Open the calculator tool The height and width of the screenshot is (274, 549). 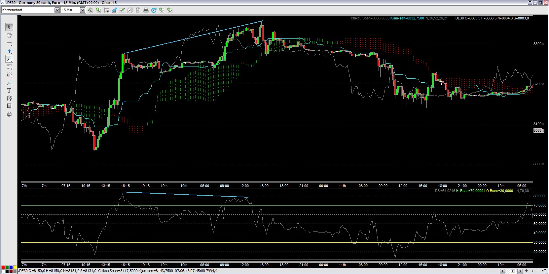coord(9,106)
